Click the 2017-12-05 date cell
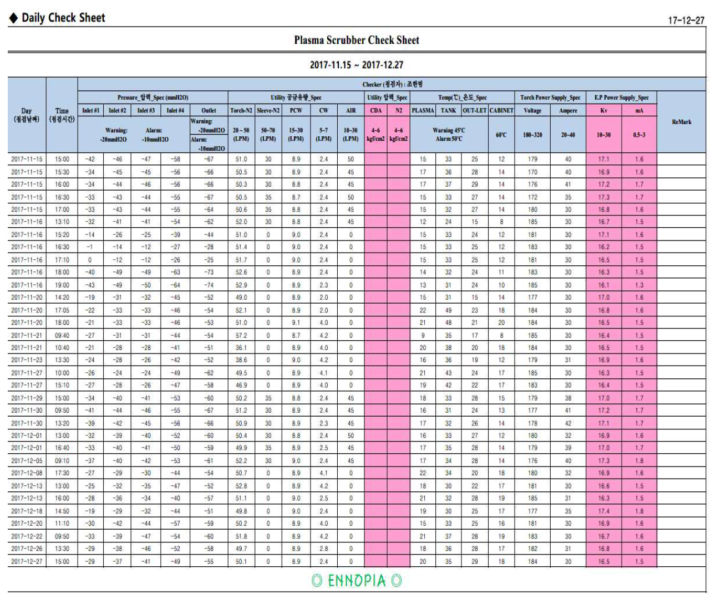711x600 pixels. point(27,460)
